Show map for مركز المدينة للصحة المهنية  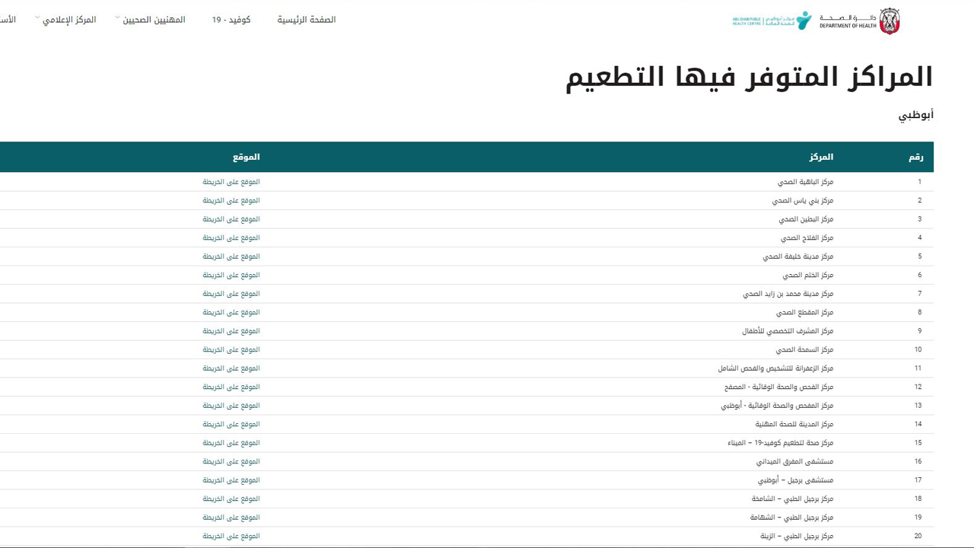[231, 425]
